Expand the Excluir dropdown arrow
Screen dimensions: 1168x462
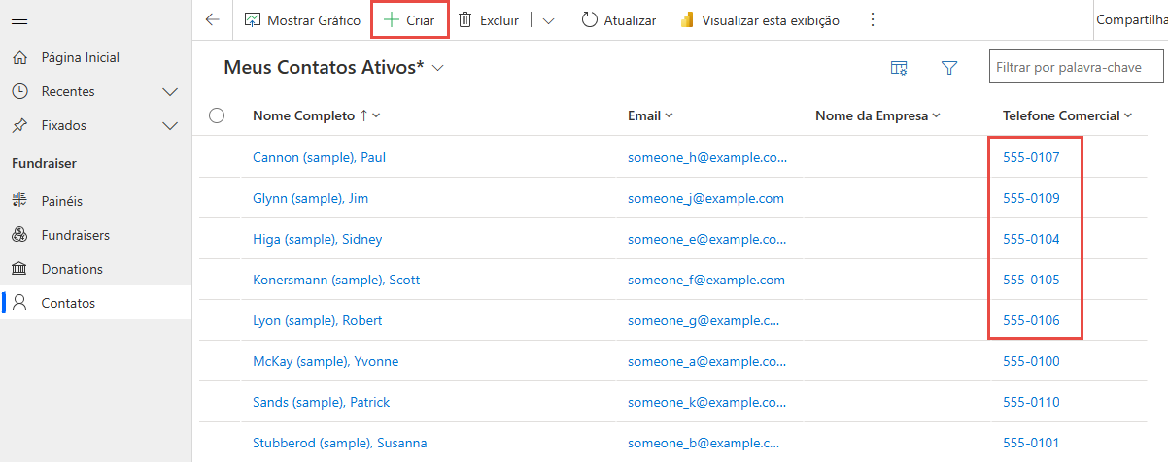tap(548, 20)
